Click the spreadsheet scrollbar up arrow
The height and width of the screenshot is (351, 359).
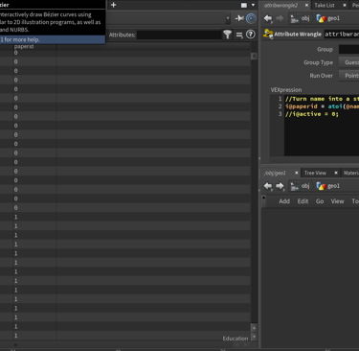pyautogui.click(x=254, y=328)
